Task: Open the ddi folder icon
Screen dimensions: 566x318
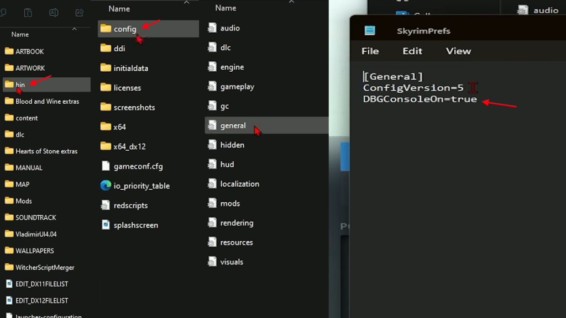Action: coord(106,48)
